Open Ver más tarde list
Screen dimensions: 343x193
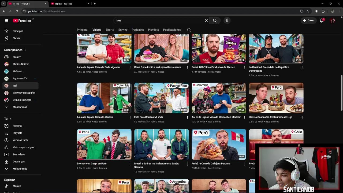point(21,140)
